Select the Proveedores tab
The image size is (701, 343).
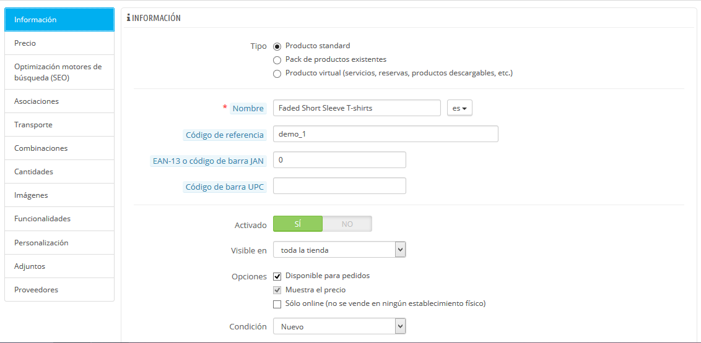coord(59,289)
